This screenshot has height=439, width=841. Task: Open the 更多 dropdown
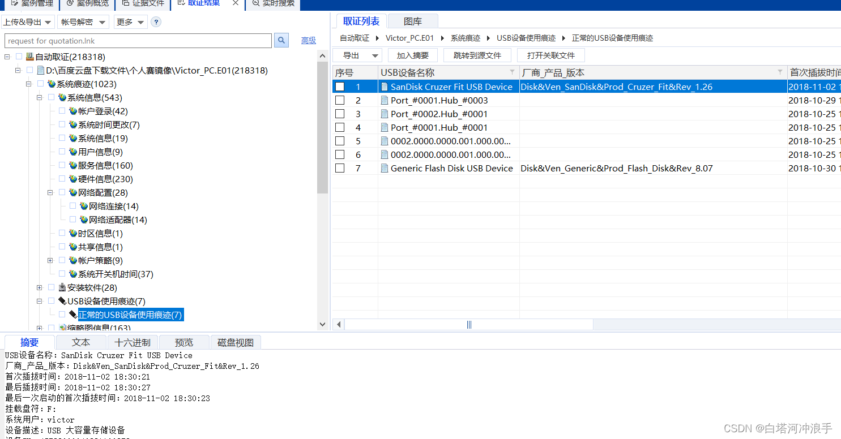(x=130, y=22)
